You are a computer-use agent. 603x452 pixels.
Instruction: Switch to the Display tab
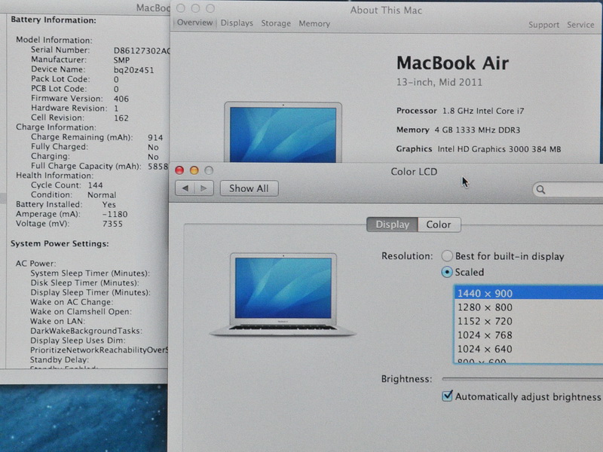pyautogui.click(x=392, y=224)
